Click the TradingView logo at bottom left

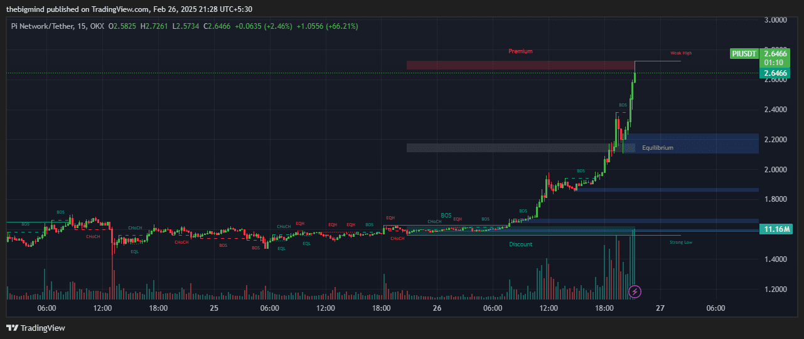(35, 328)
